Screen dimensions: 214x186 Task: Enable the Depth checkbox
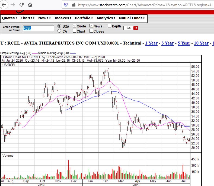click(109, 26)
